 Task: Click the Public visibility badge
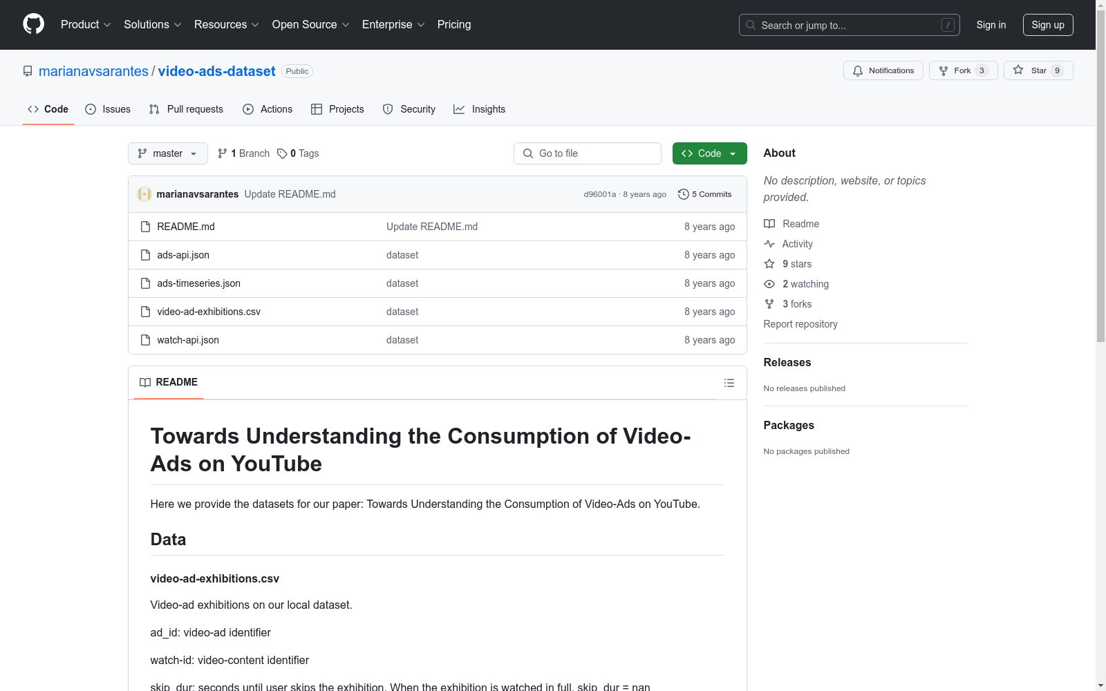(297, 71)
